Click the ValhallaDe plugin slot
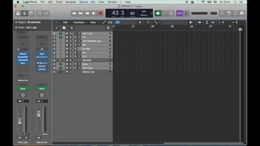This screenshot has width=260, height=146. 23,60
